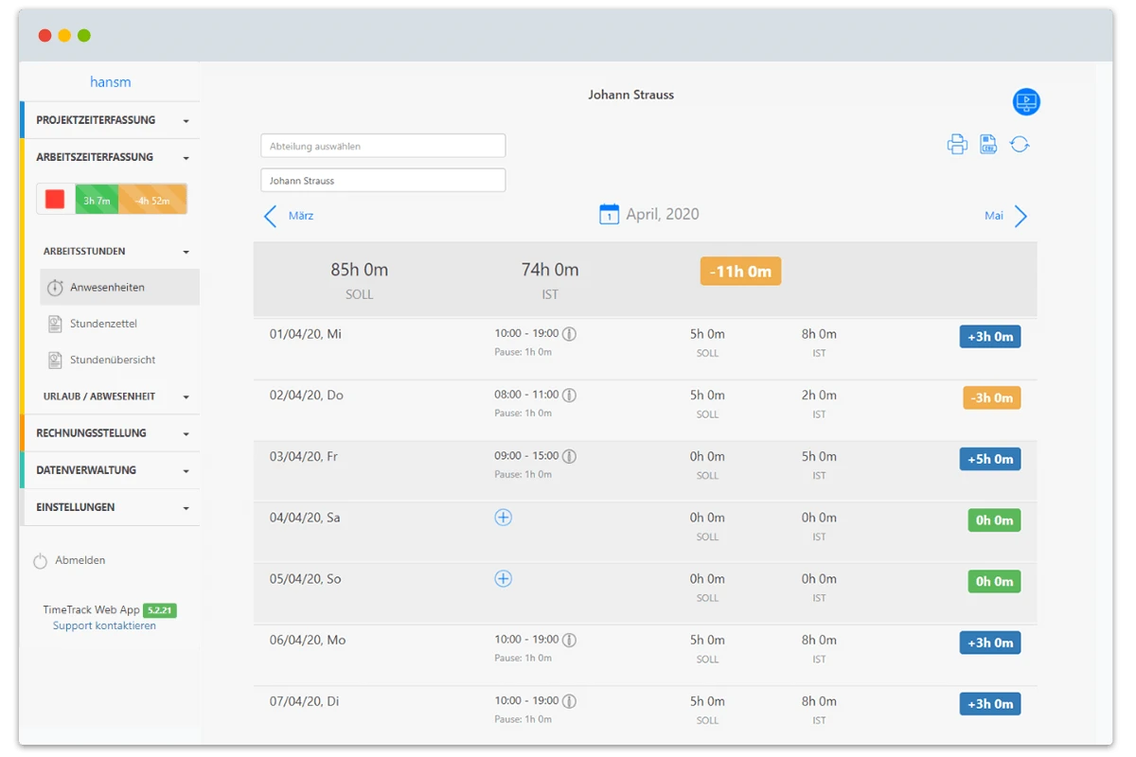
Task: Refresh the view with the sync icon
Action: [1020, 144]
